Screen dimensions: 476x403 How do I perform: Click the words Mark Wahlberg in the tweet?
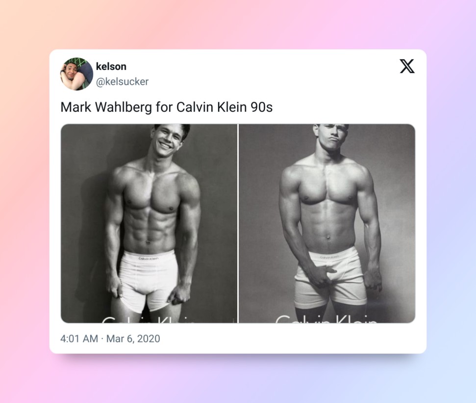(x=106, y=107)
